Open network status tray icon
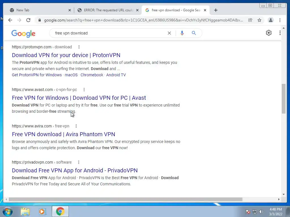290x217 pixels. 255,212
